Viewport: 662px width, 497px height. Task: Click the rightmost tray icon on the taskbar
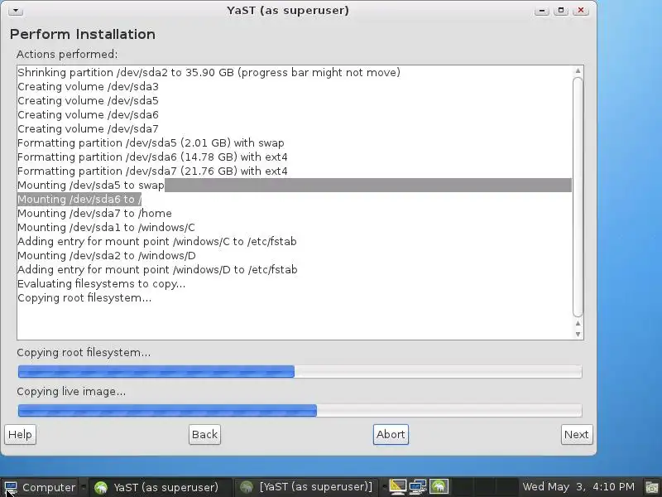[x=652, y=487]
